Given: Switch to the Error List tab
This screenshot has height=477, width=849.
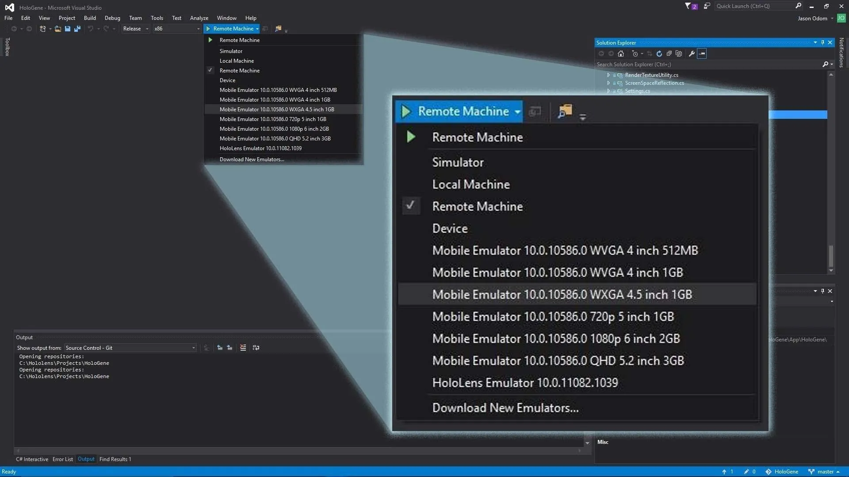Looking at the screenshot, I should 62,459.
